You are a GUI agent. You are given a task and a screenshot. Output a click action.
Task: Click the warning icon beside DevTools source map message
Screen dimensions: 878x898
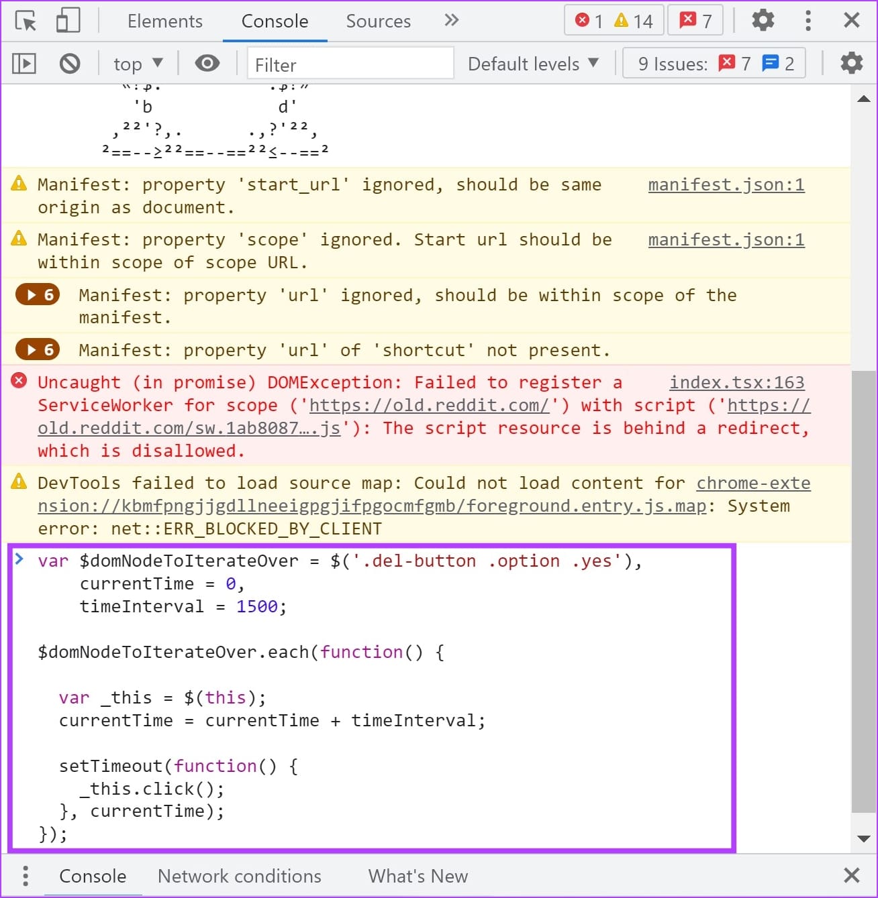click(19, 482)
